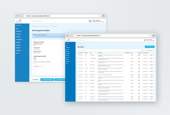Click the magnifier view icon in the last table row
The width and height of the screenshot is (170, 115).
(150, 99)
